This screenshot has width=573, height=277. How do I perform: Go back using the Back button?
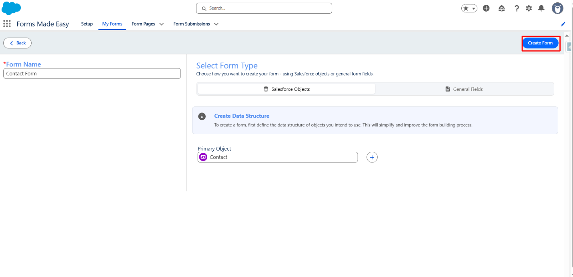pyautogui.click(x=18, y=43)
